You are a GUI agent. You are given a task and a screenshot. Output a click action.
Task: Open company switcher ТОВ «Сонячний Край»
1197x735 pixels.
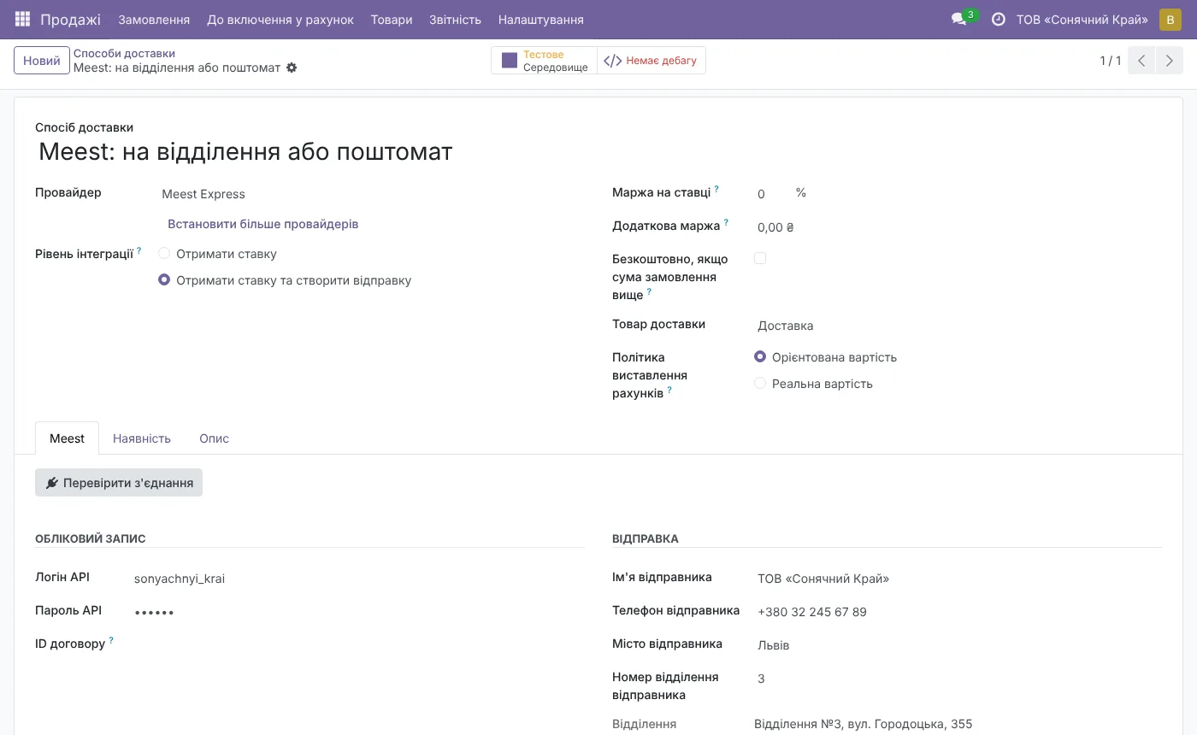pos(1082,19)
